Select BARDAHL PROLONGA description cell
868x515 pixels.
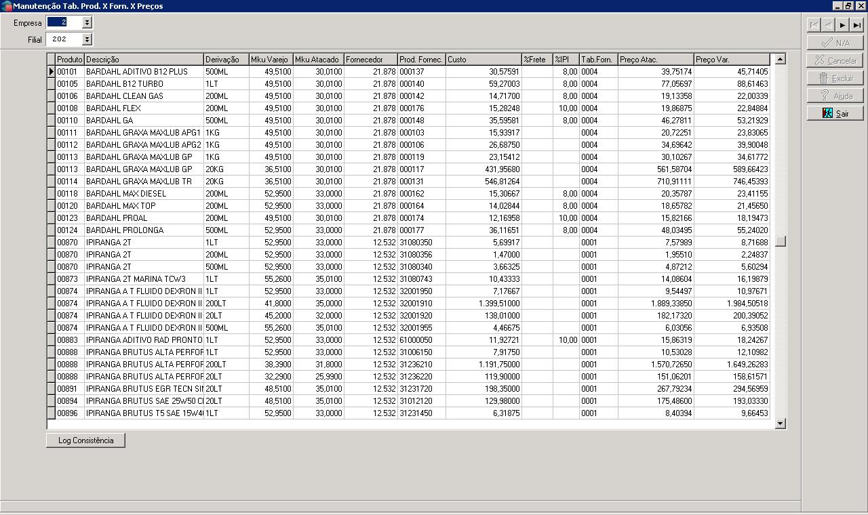pyautogui.click(x=144, y=230)
